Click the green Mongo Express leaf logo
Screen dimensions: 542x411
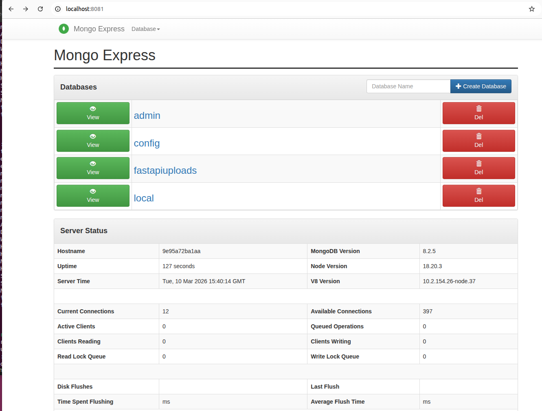pos(64,28)
